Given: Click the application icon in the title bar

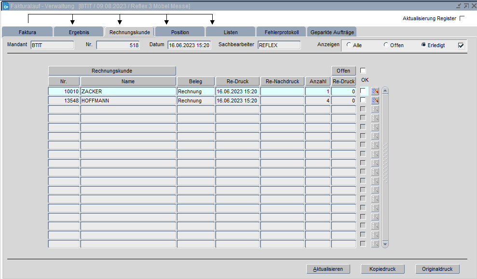Looking at the screenshot, I should (x=6, y=6).
